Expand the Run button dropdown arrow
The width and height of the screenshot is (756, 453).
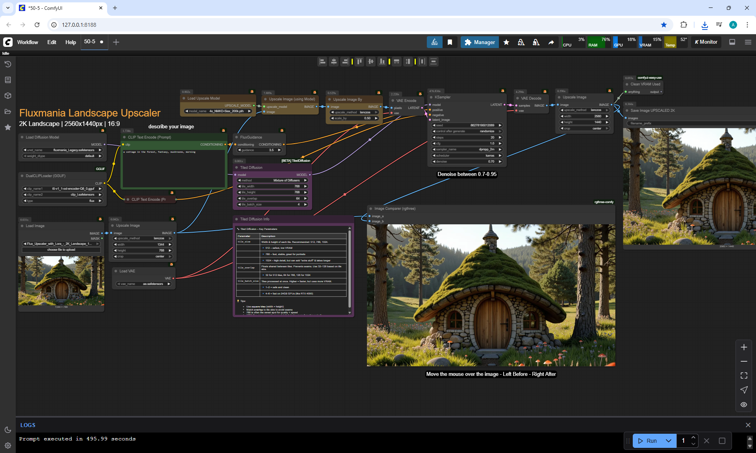(x=668, y=441)
